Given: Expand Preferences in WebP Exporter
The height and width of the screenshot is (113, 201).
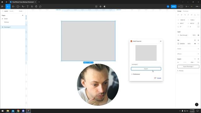Looking at the screenshot, I should pyautogui.click(x=136, y=74).
